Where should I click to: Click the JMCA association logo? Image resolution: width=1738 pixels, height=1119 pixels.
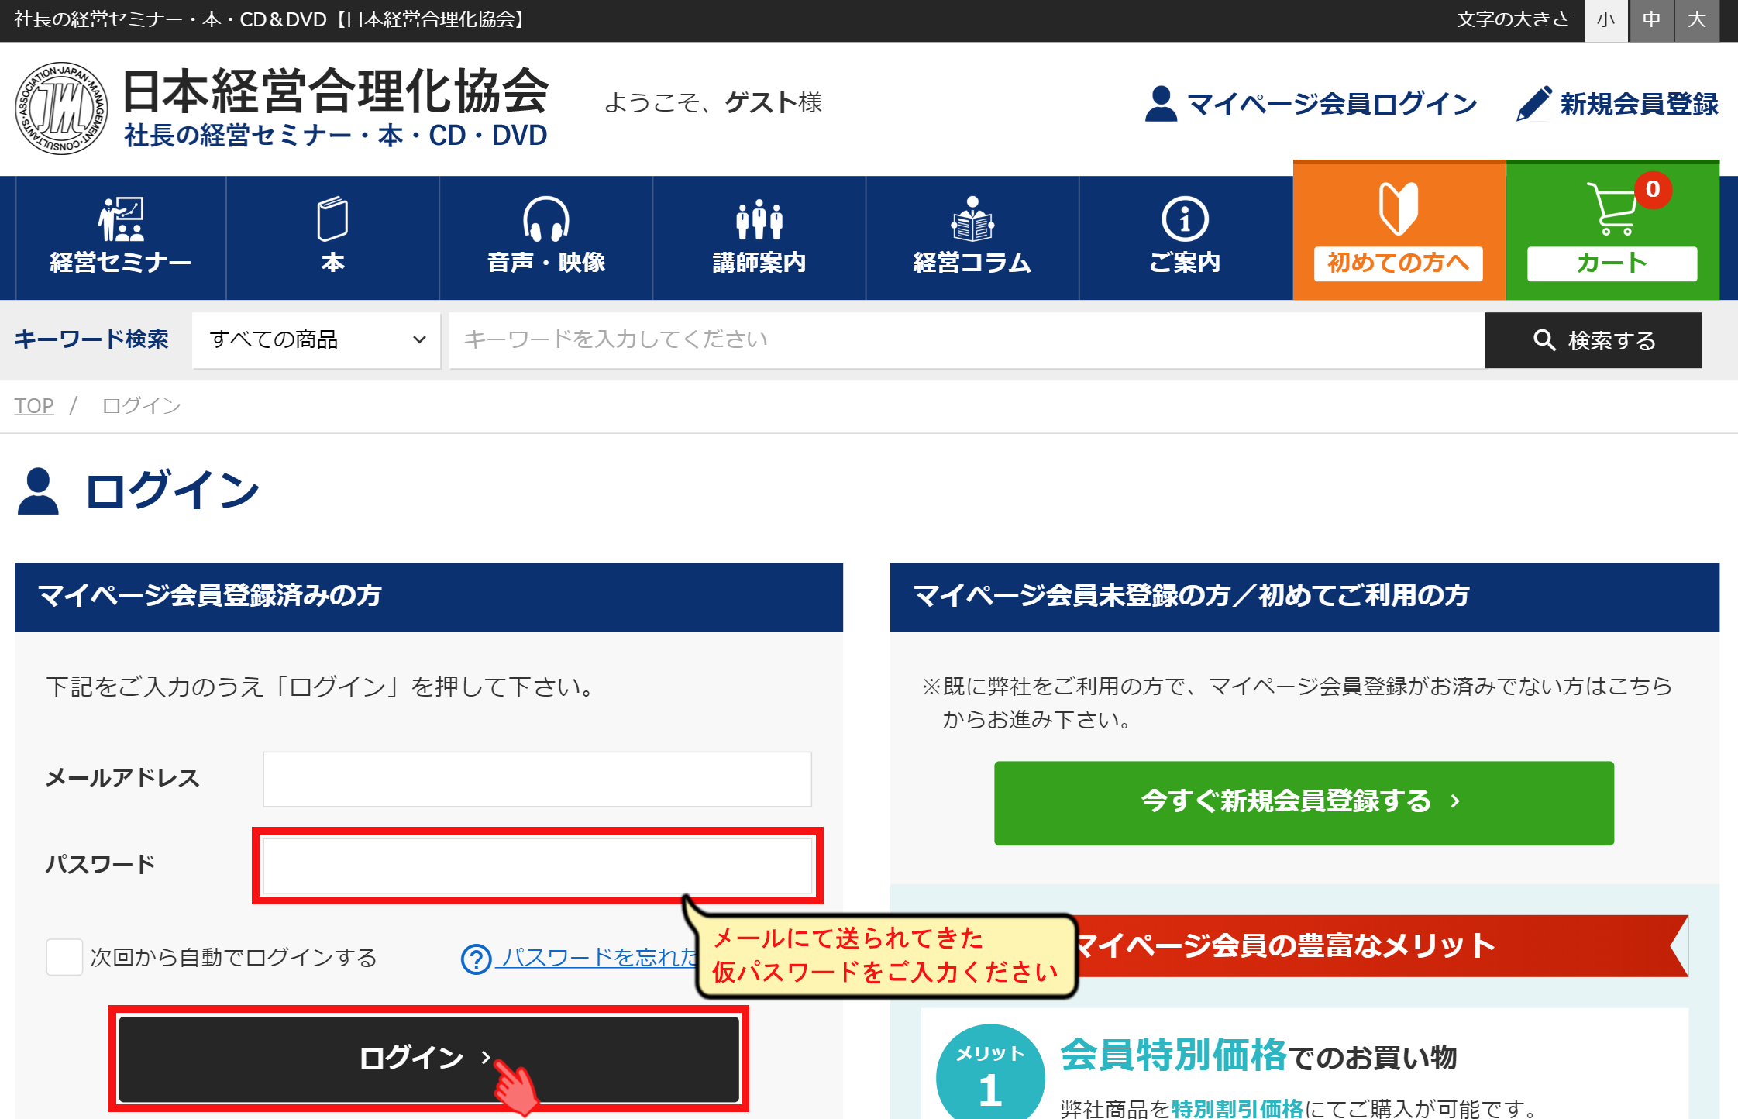point(61,108)
